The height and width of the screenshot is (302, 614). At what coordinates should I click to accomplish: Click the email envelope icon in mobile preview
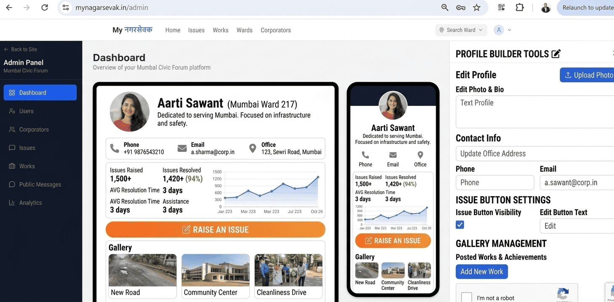393,155
